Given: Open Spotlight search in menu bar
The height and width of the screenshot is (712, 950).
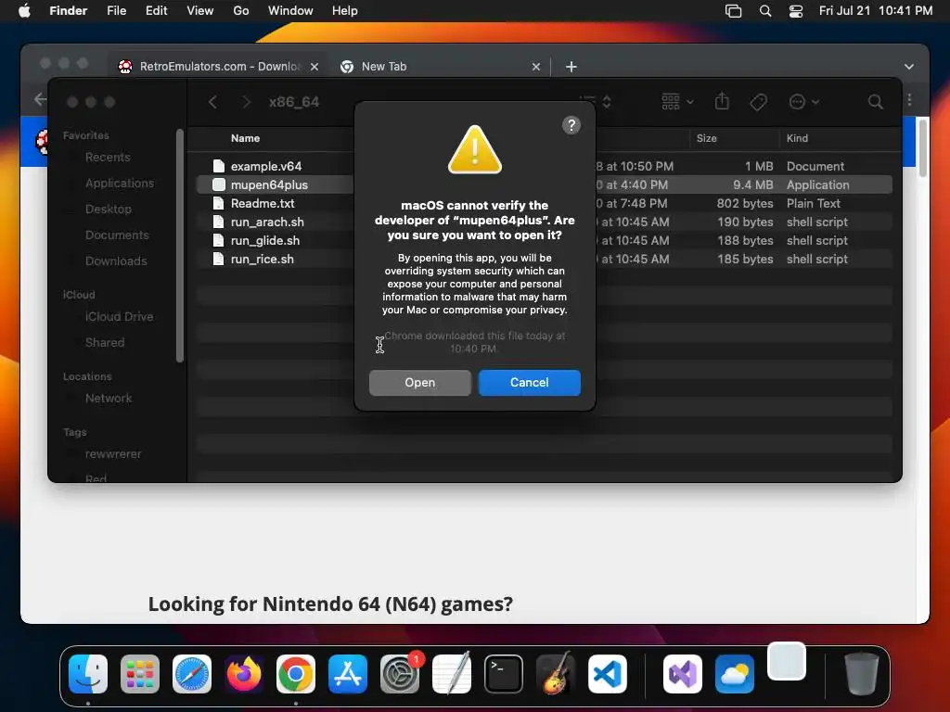Looking at the screenshot, I should click(x=765, y=11).
